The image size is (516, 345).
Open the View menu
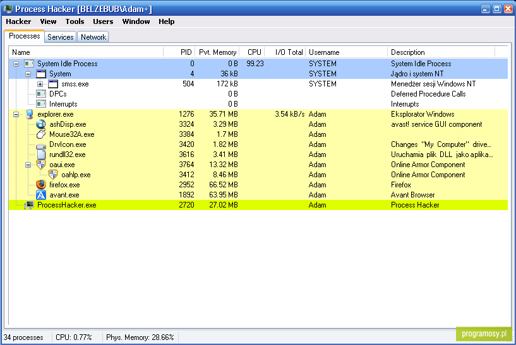(x=48, y=21)
